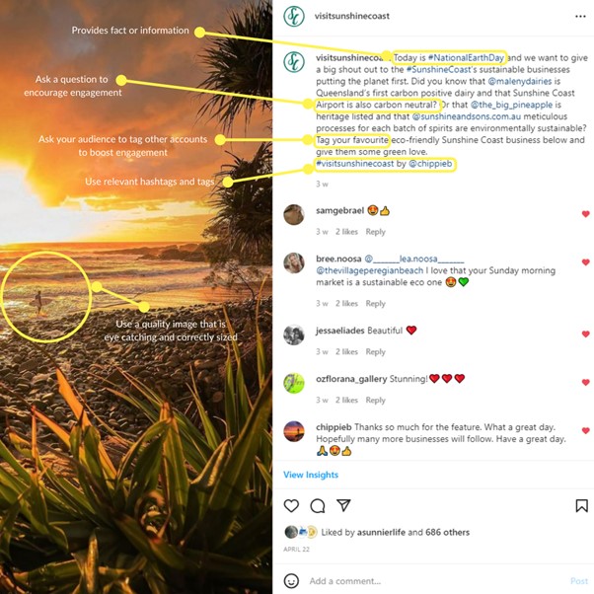Open the #NationalEarthDay hashtag
This screenshot has width=594, height=594.
466,57
